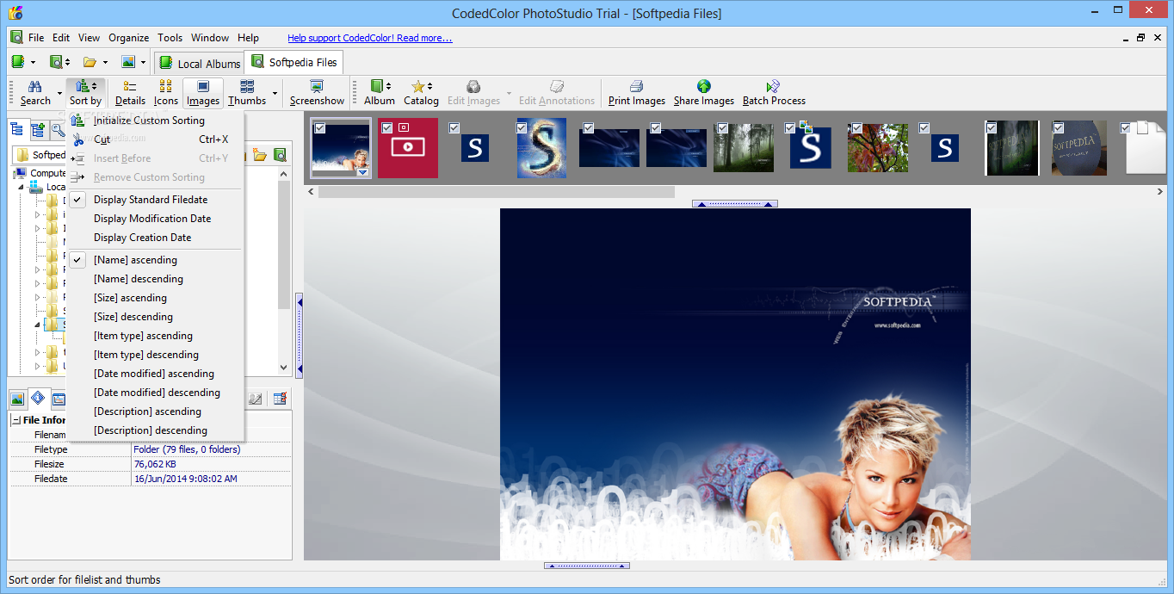This screenshot has height=594, width=1174.
Task: Start the Screenshow
Action: tap(317, 93)
